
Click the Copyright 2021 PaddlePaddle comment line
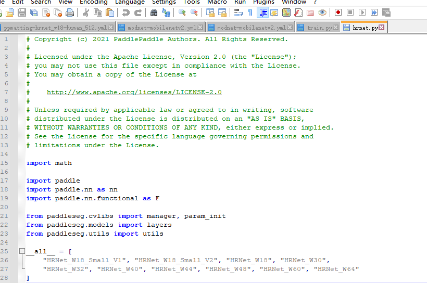click(x=157, y=39)
